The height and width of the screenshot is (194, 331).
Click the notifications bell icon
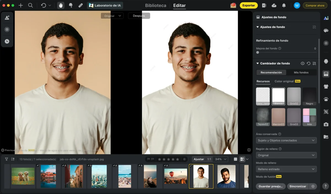pyautogui.click(x=284, y=5)
